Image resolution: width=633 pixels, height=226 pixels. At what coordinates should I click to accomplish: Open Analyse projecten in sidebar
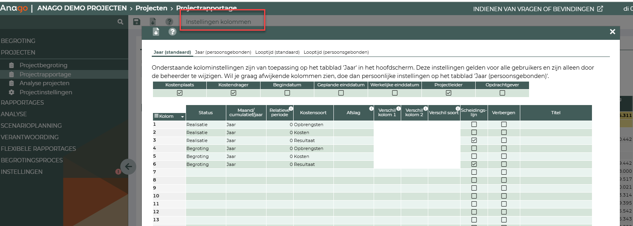click(x=44, y=83)
